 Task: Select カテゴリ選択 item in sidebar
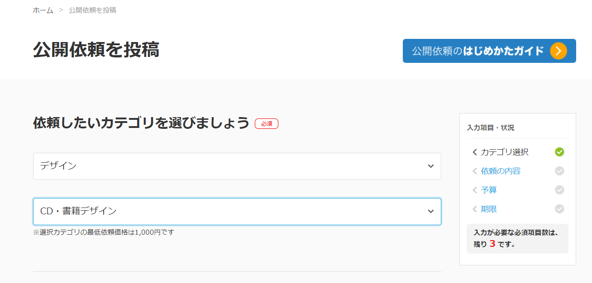[x=505, y=152]
